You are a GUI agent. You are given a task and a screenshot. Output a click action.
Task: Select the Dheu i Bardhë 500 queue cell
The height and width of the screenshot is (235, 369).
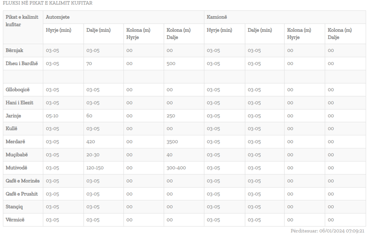(x=171, y=64)
